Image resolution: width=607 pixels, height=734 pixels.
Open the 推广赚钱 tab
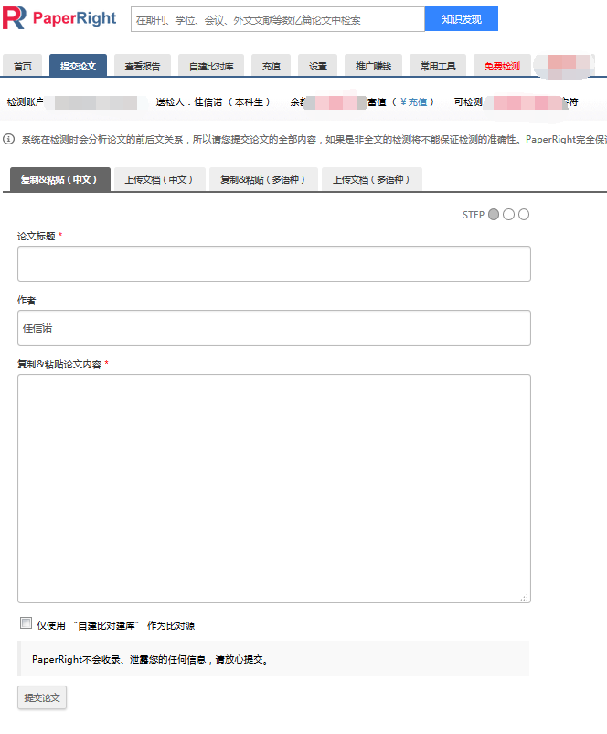point(374,66)
